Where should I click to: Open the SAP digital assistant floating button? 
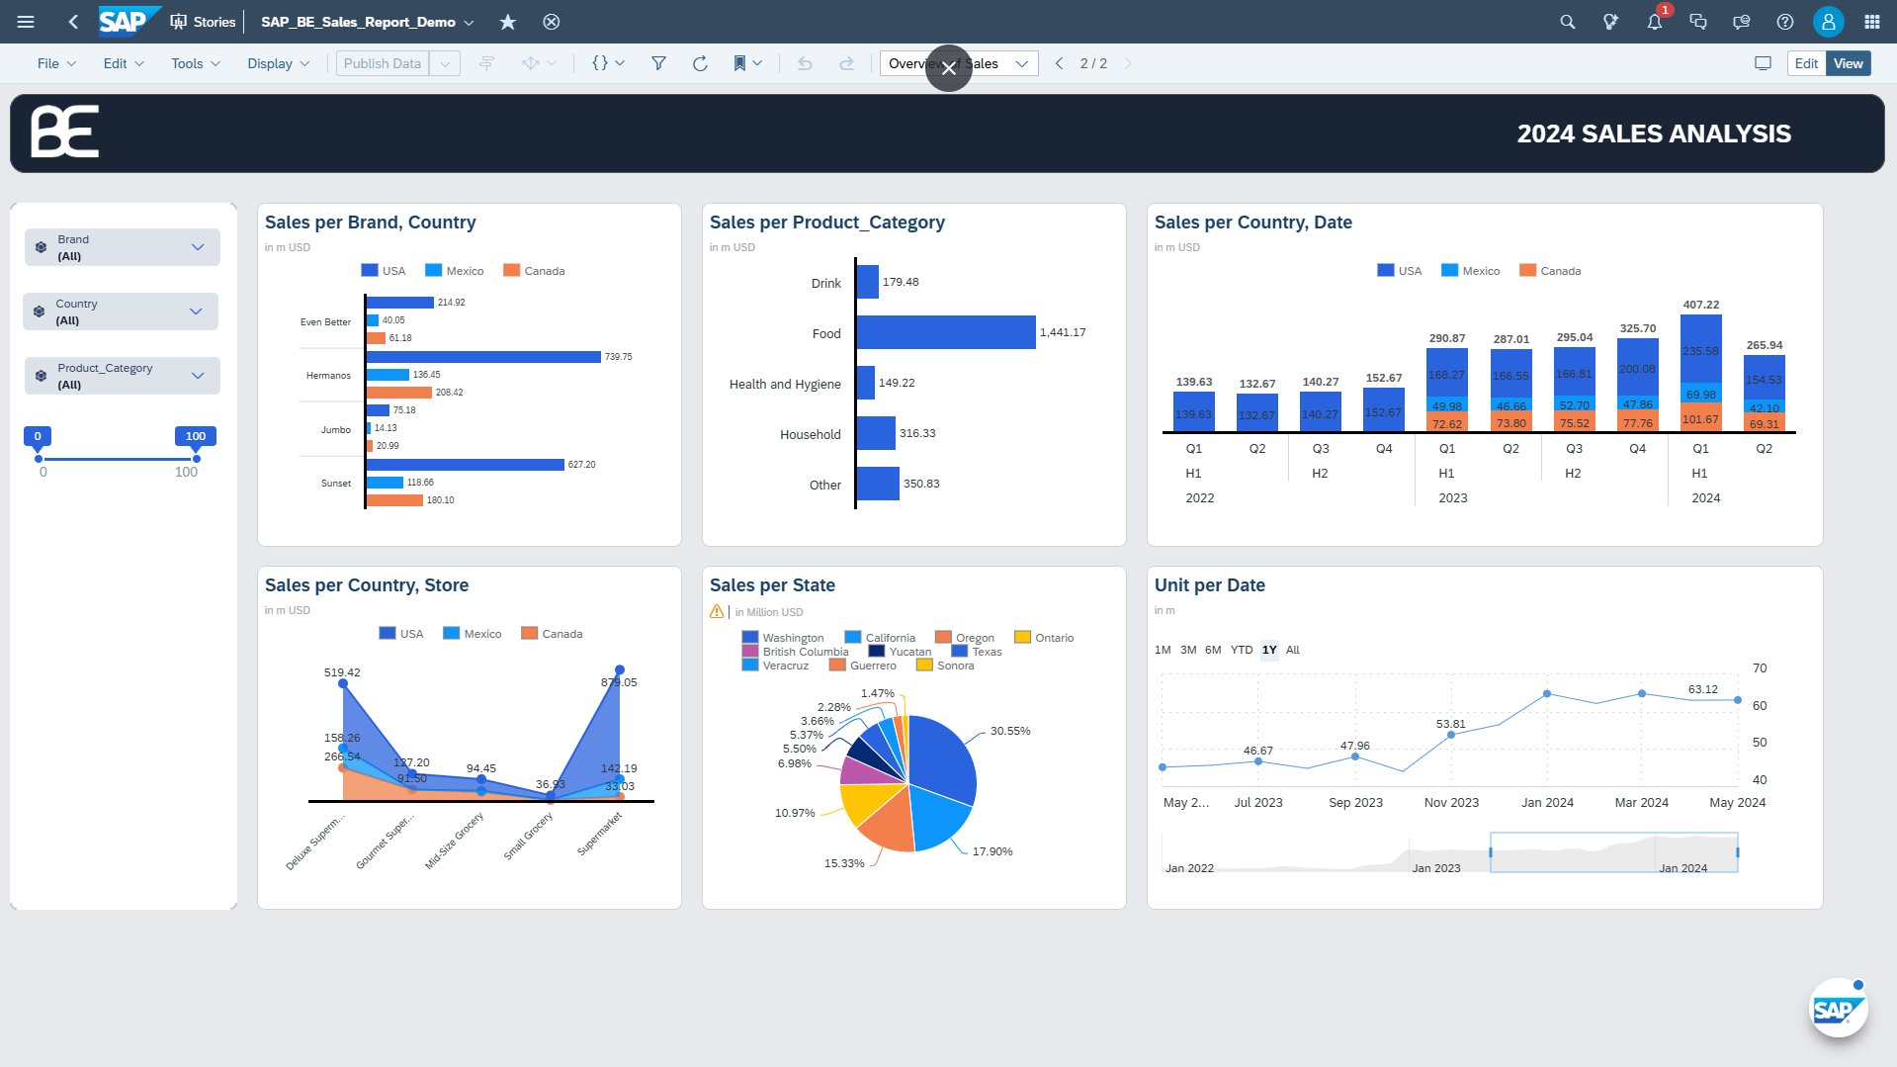[1838, 1009]
